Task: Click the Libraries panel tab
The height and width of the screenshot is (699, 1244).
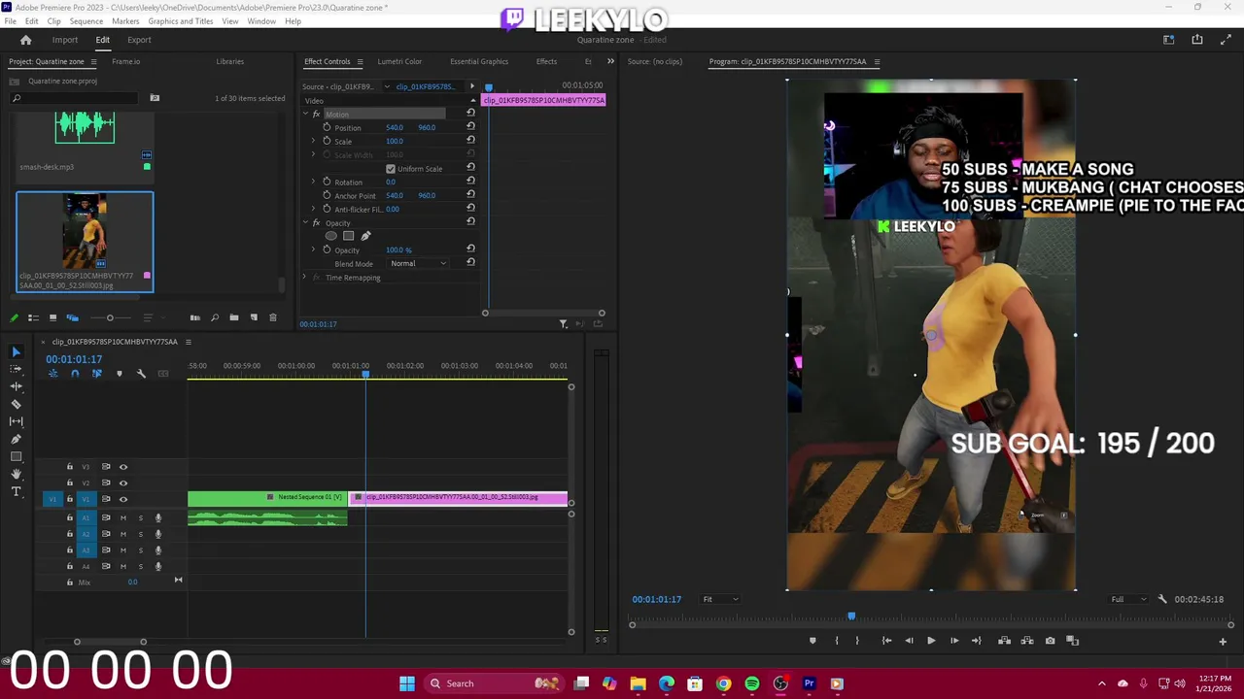Action: point(229,61)
